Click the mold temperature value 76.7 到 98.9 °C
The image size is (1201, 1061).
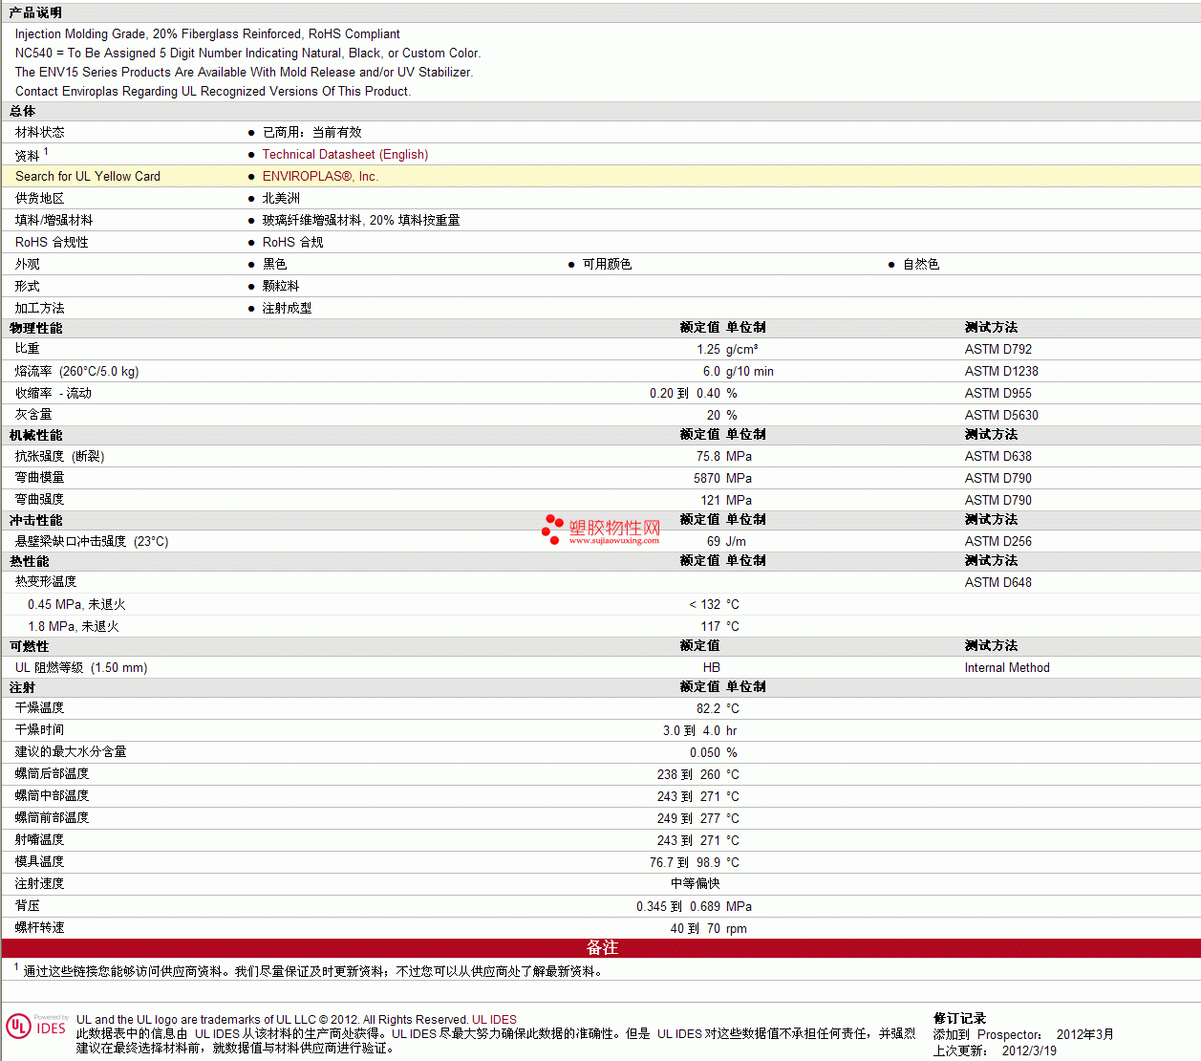tap(694, 862)
